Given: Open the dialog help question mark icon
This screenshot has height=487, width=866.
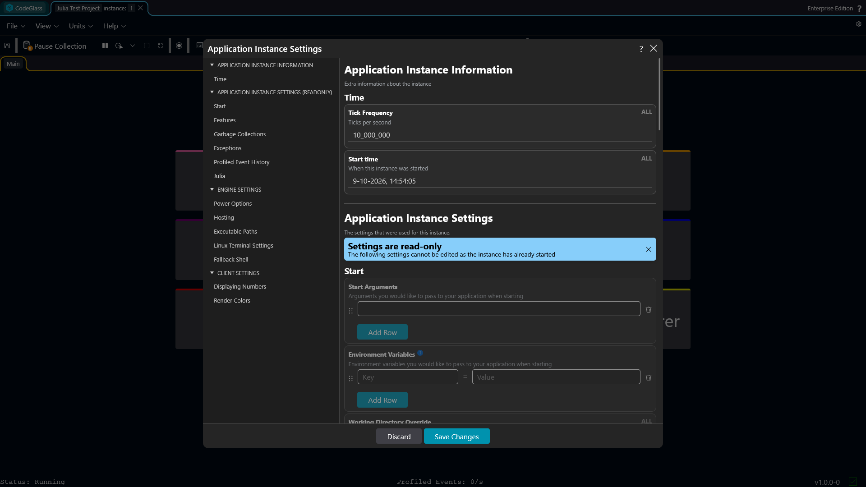Looking at the screenshot, I should tap(641, 49).
